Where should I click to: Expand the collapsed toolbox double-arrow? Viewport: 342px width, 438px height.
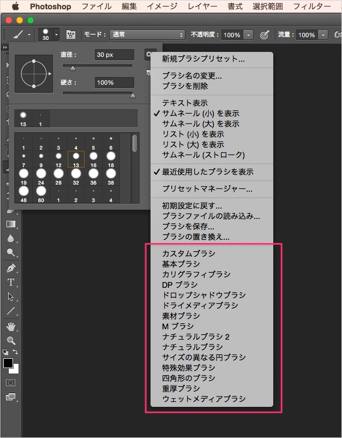5,48
